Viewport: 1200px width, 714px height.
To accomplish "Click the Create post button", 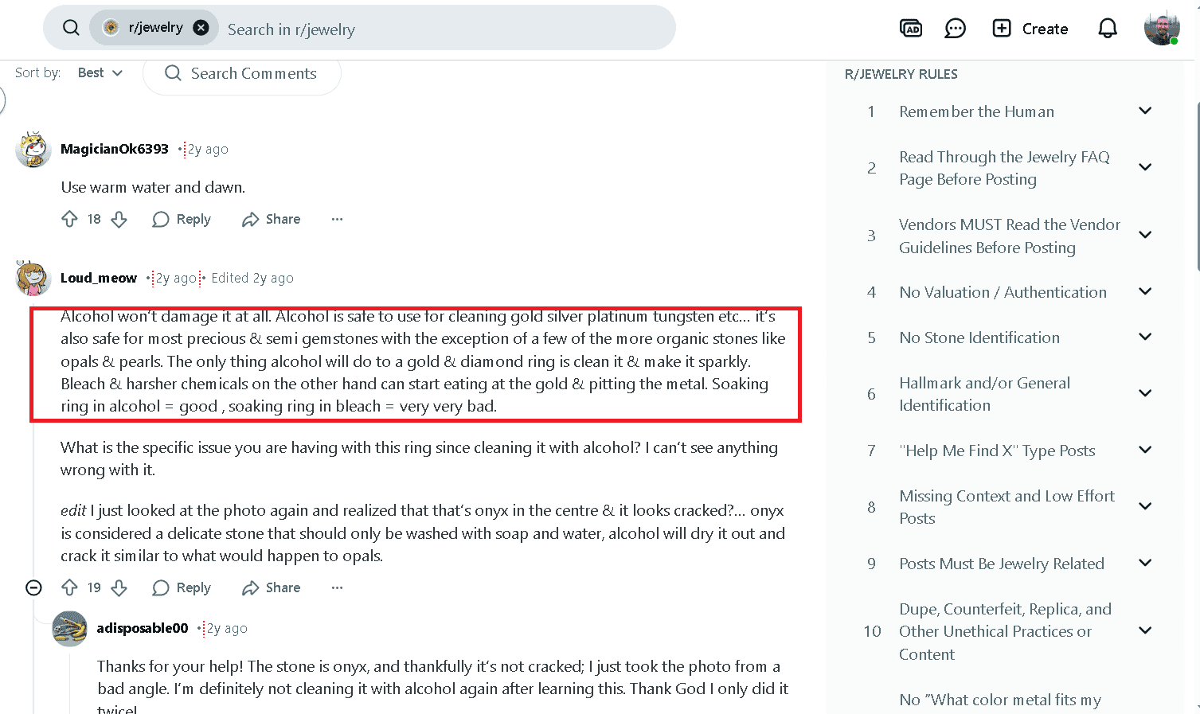I will (x=1030, y=29).
